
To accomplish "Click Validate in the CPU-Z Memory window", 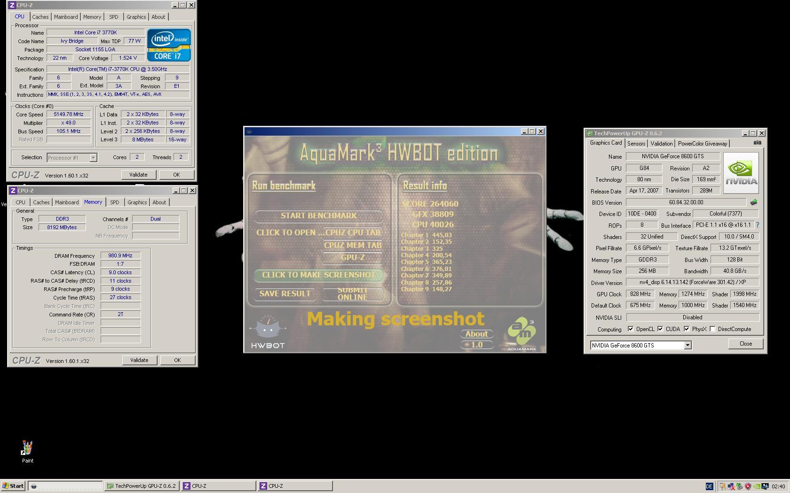I will point(139,360).
